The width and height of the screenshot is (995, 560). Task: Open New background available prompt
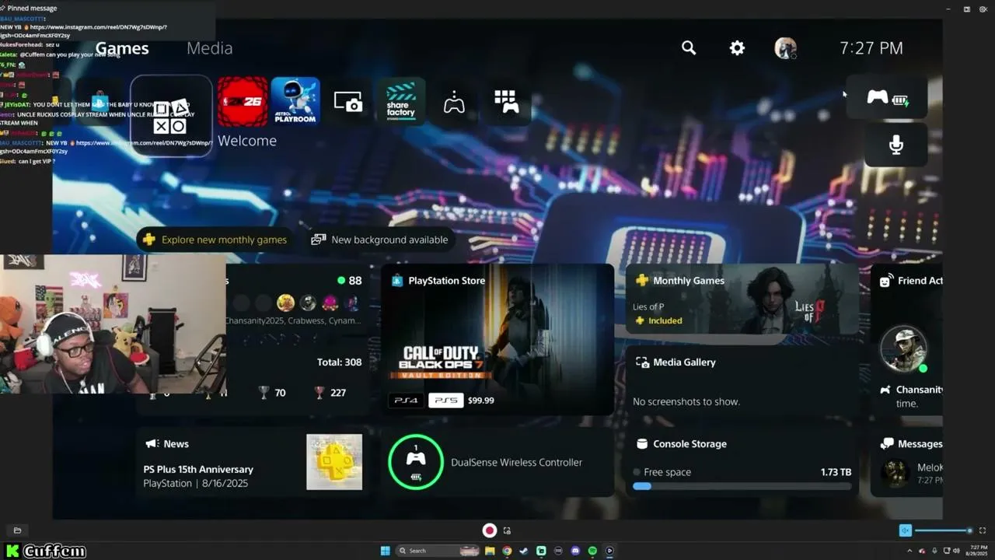379,240
